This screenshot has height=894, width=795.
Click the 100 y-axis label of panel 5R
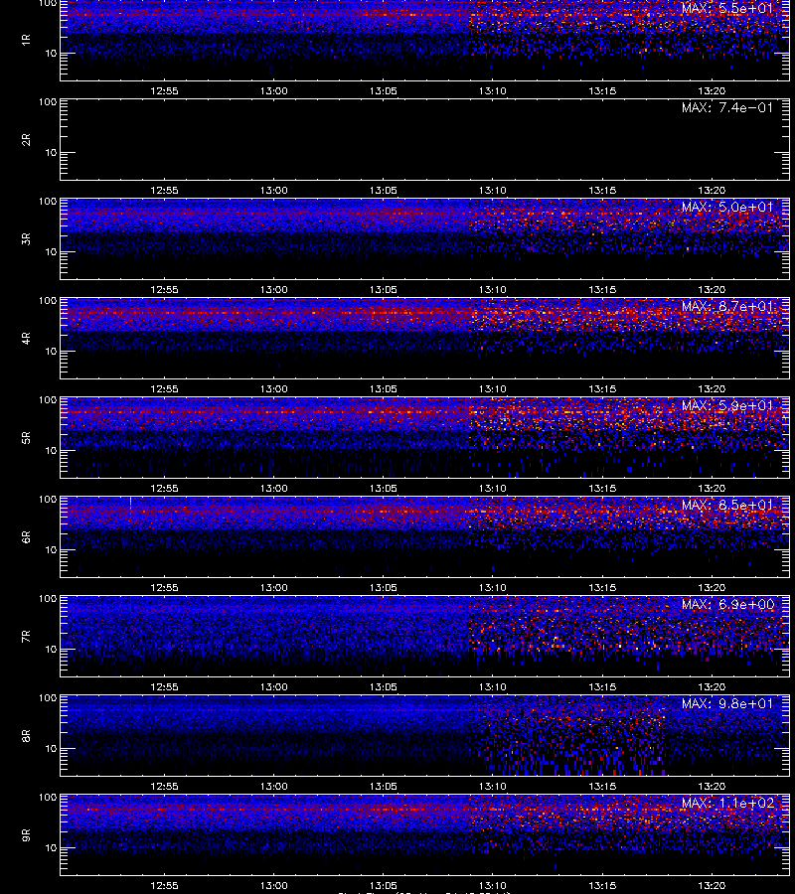[x=48, y=400]
